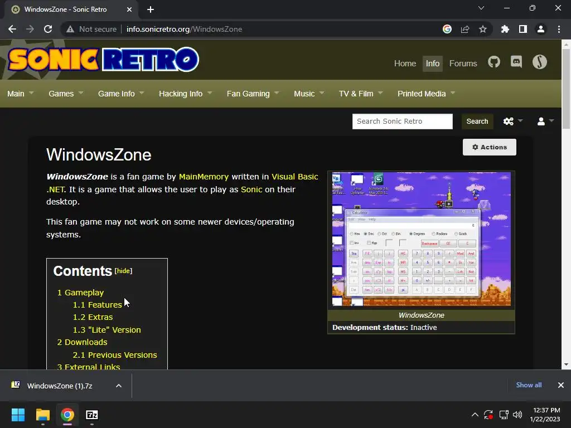Image resolution: width=571 pixels, height=428 pixels.
Task: Open a new browser tab
Action: pos(151,9)
